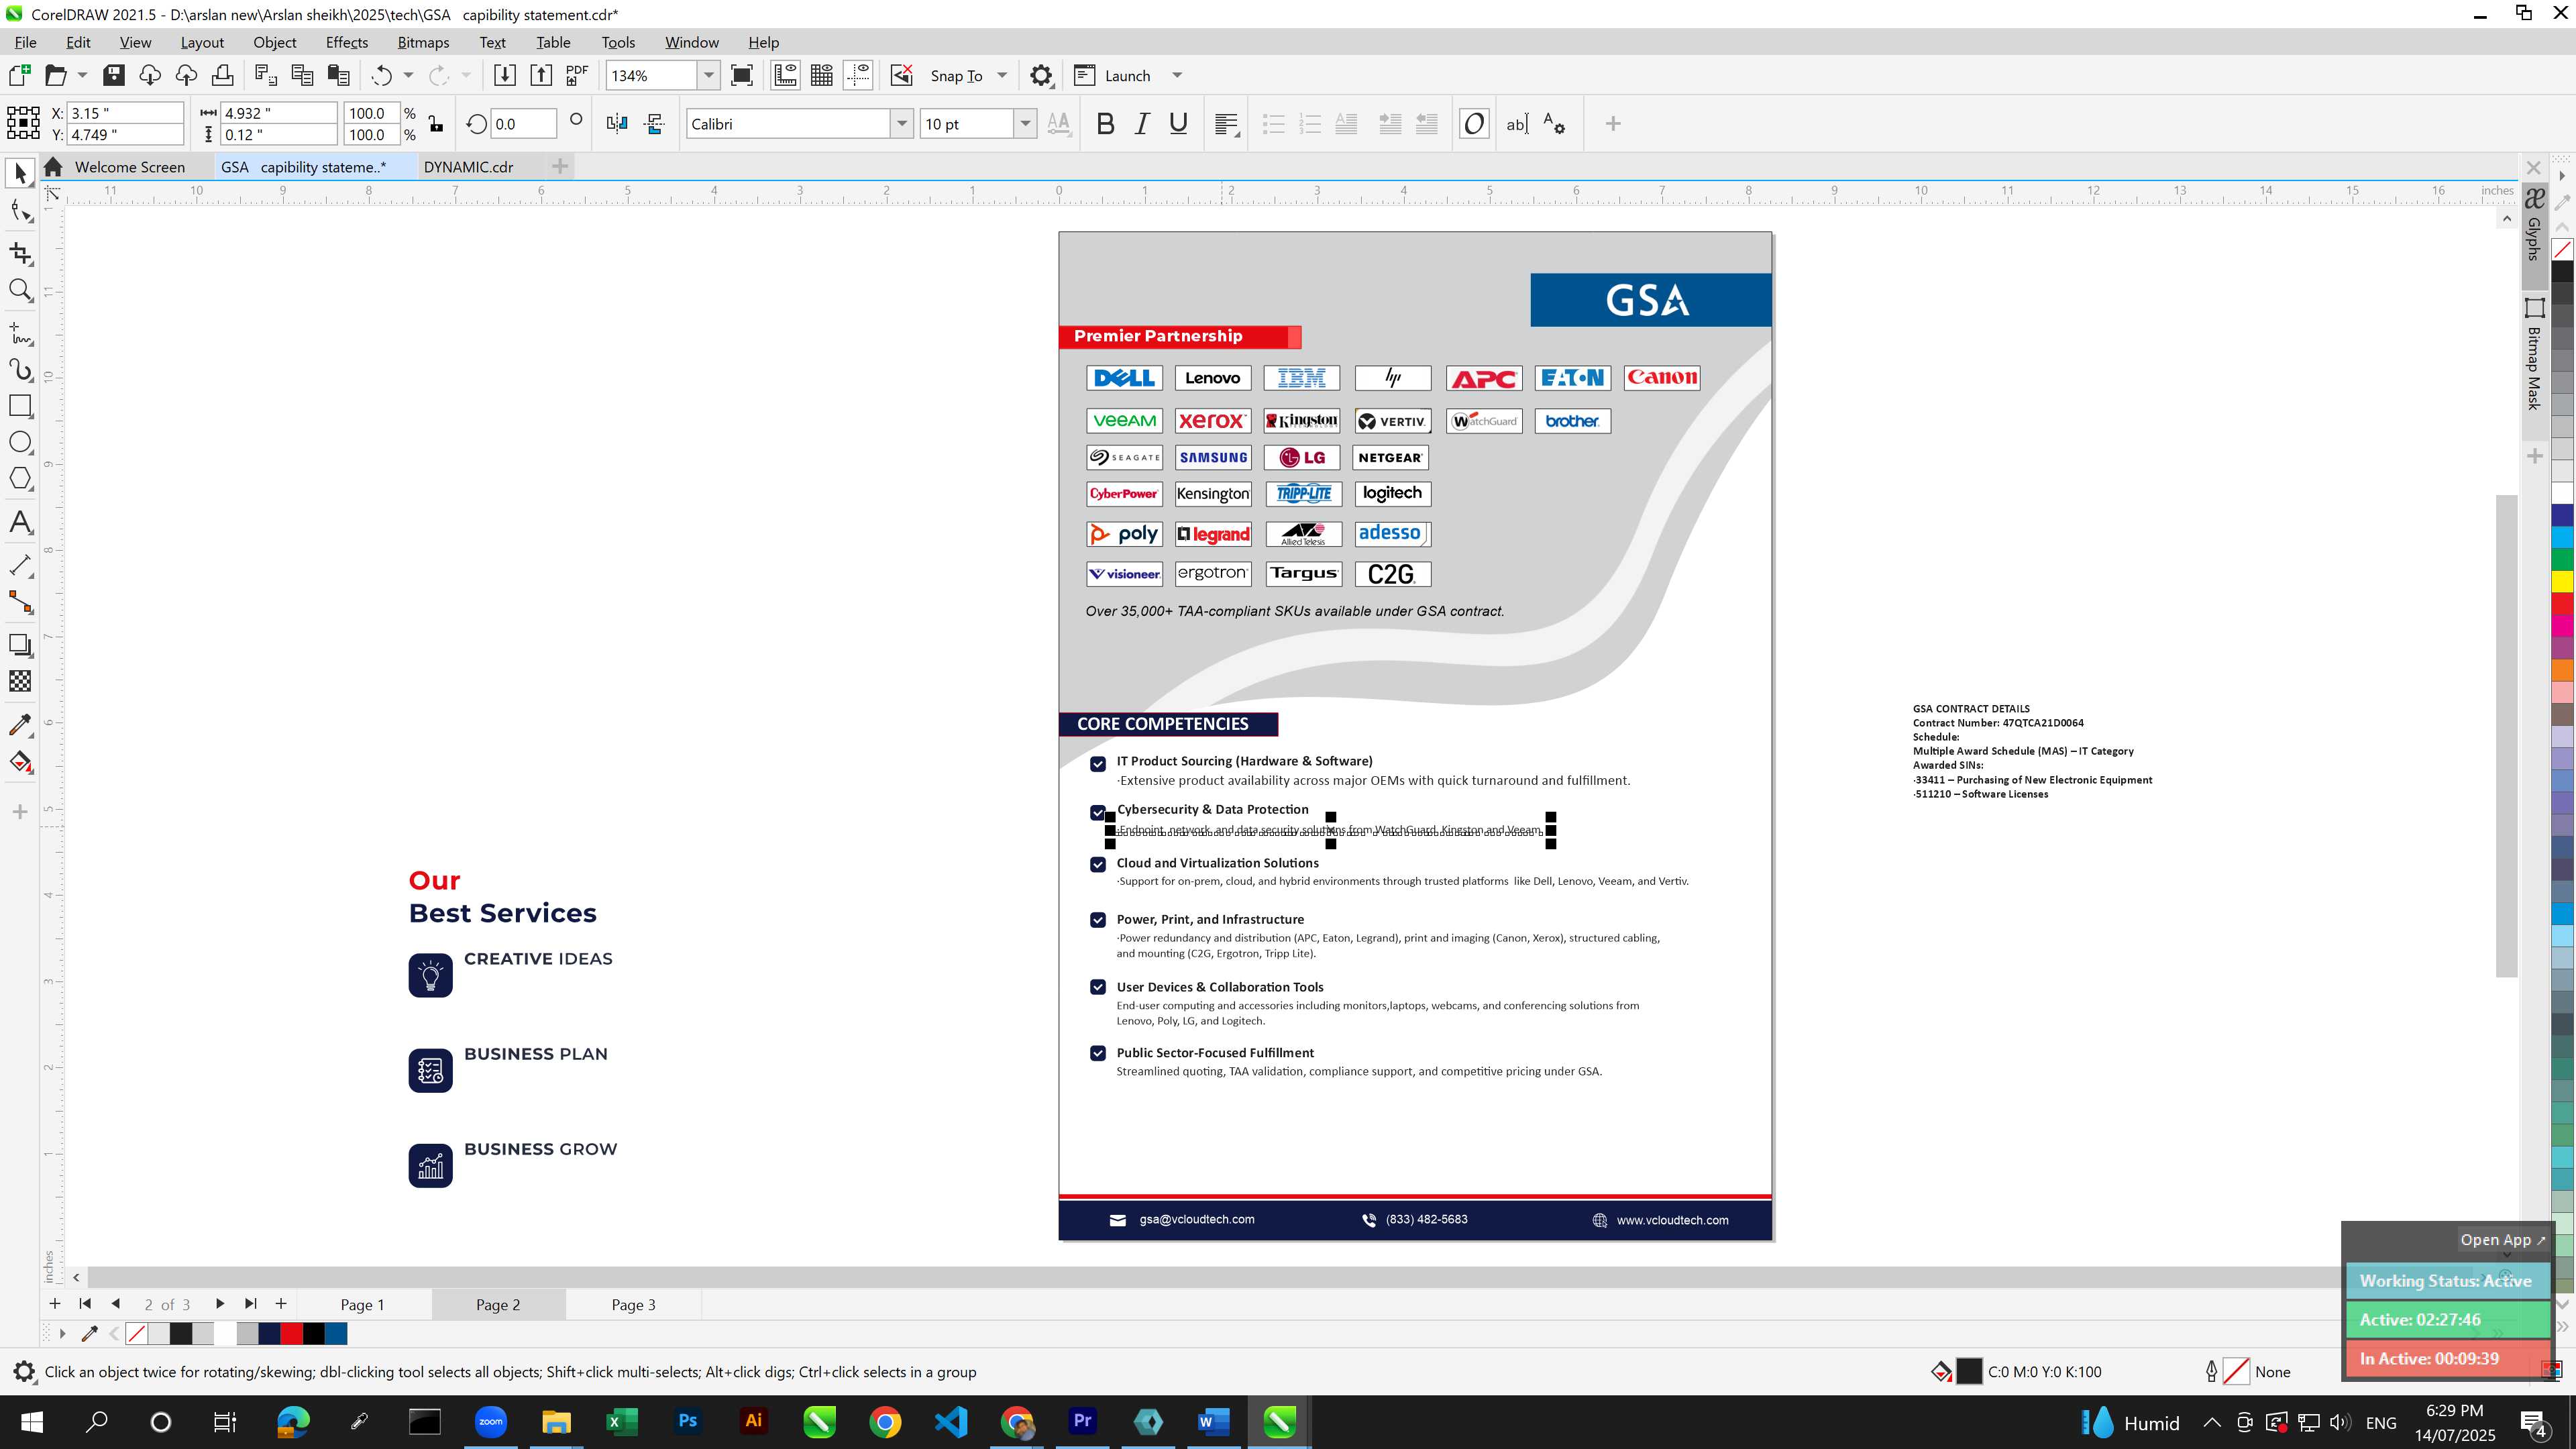Open the font name dropdown arrow
Image resolution: width=2576 pixels, height=1449 pixels.
902,124
